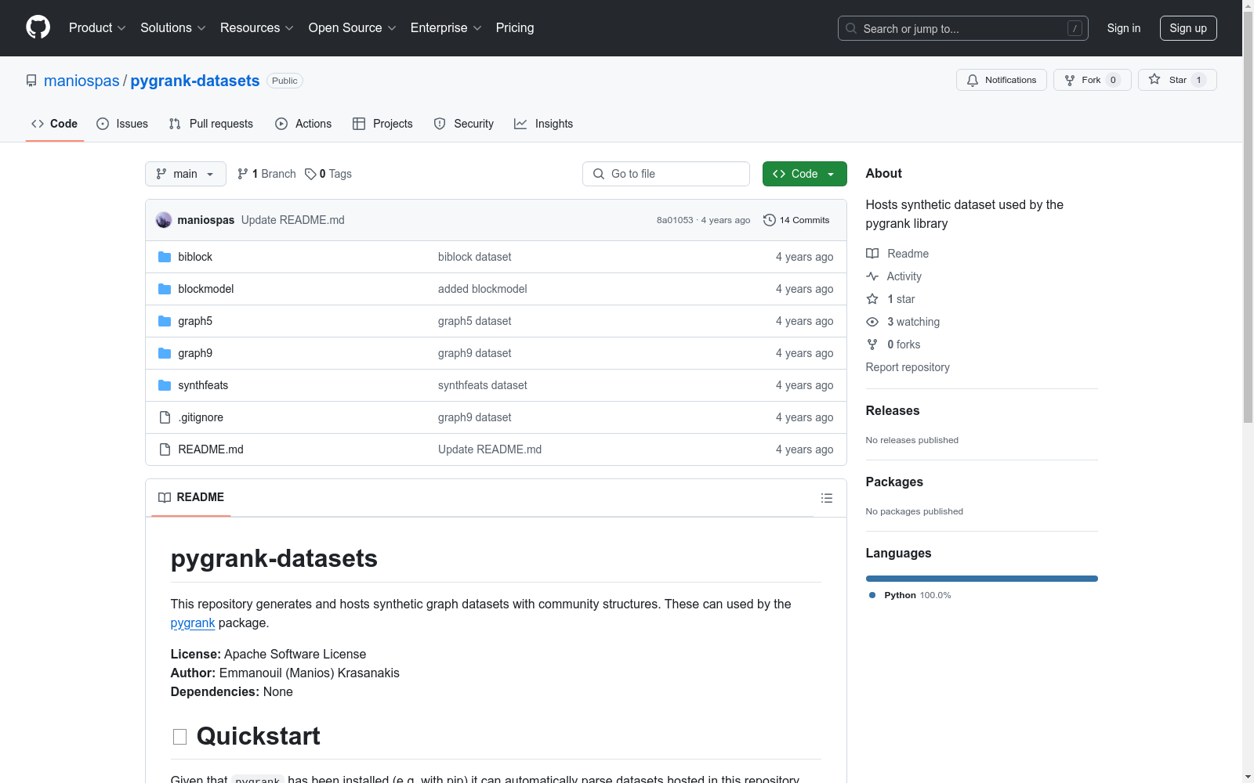
Task: Click the README.md file icon
Action: [165, 449]
